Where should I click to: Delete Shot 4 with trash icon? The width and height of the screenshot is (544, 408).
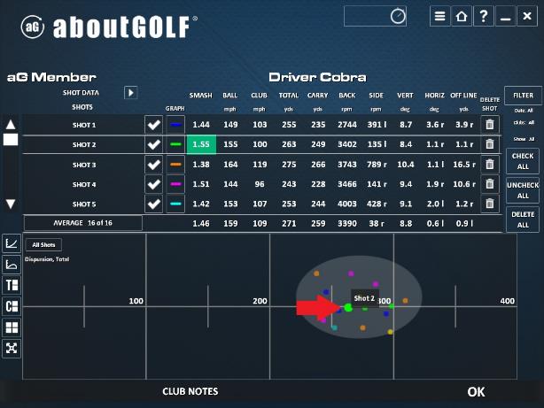coord(490,184)
